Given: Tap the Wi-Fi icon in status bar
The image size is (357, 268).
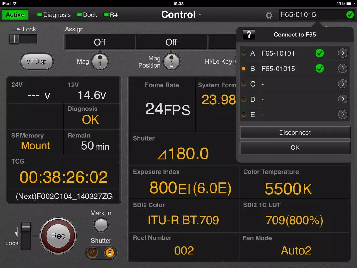Looking at the screenshot, I should click(15, 3).
